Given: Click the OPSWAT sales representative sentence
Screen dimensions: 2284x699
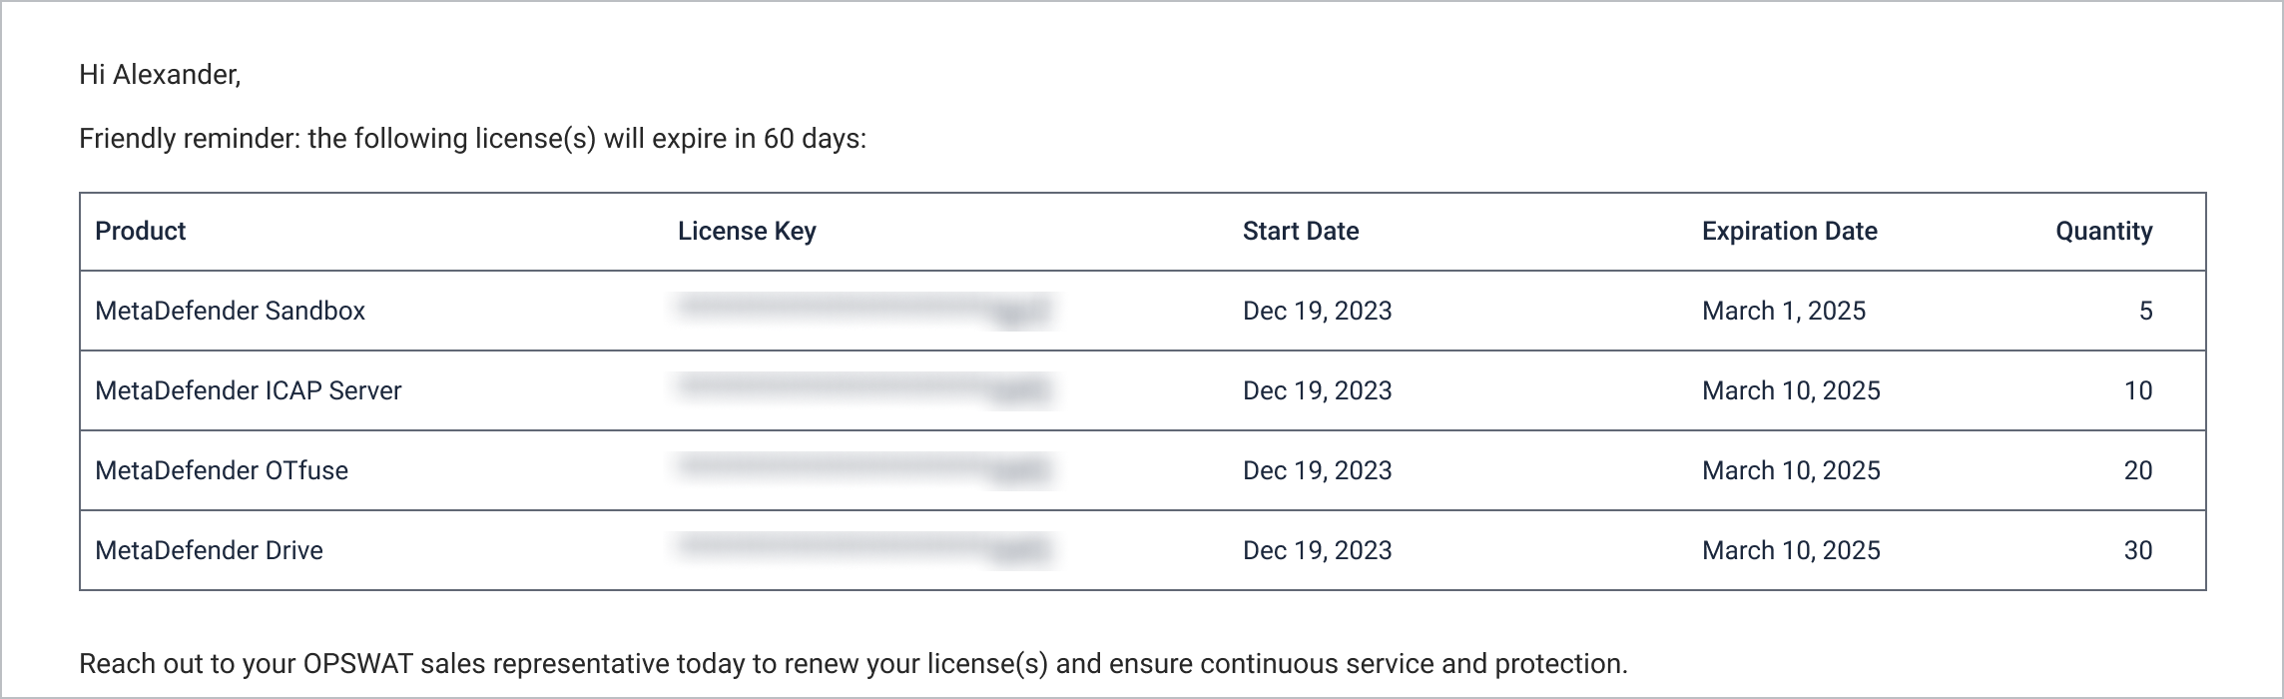Looking at the screenshot, I should coord(854,664).
